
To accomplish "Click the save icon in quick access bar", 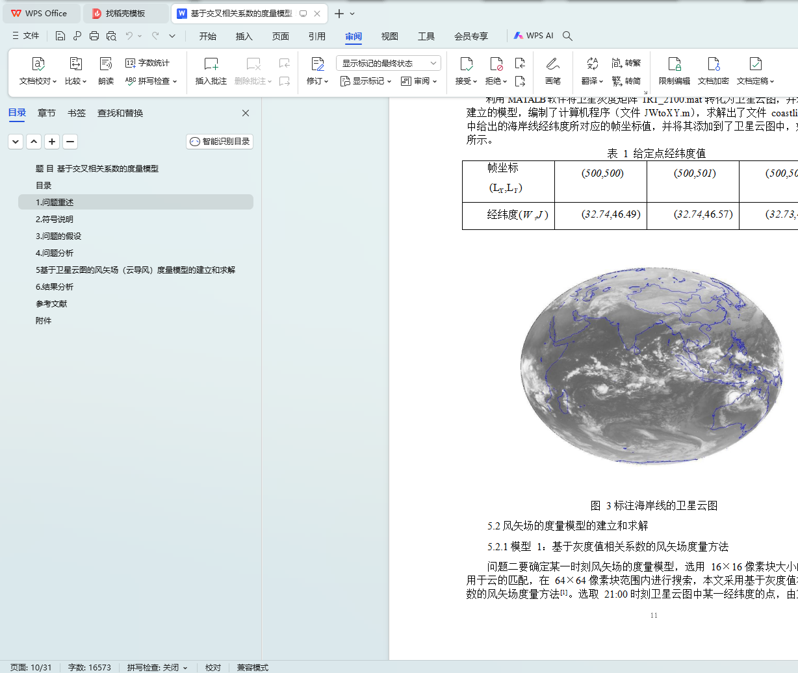I will (60, 36).
